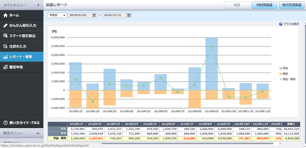Viewport: 306px width, 148px height.
Task: Click the 2018年11月 table column header
Action: 261,124
